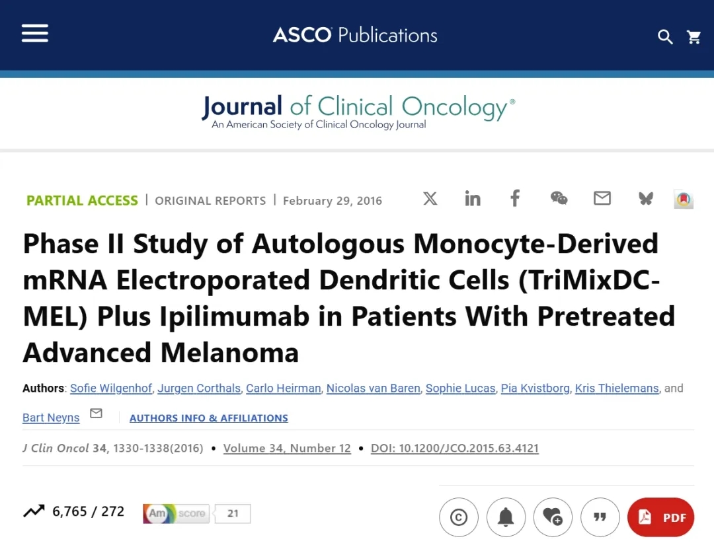Image resolution: width=714 pixels, height=549 pixels.
Task: Expand Authors Info & Affiliations
Action: 208,418
